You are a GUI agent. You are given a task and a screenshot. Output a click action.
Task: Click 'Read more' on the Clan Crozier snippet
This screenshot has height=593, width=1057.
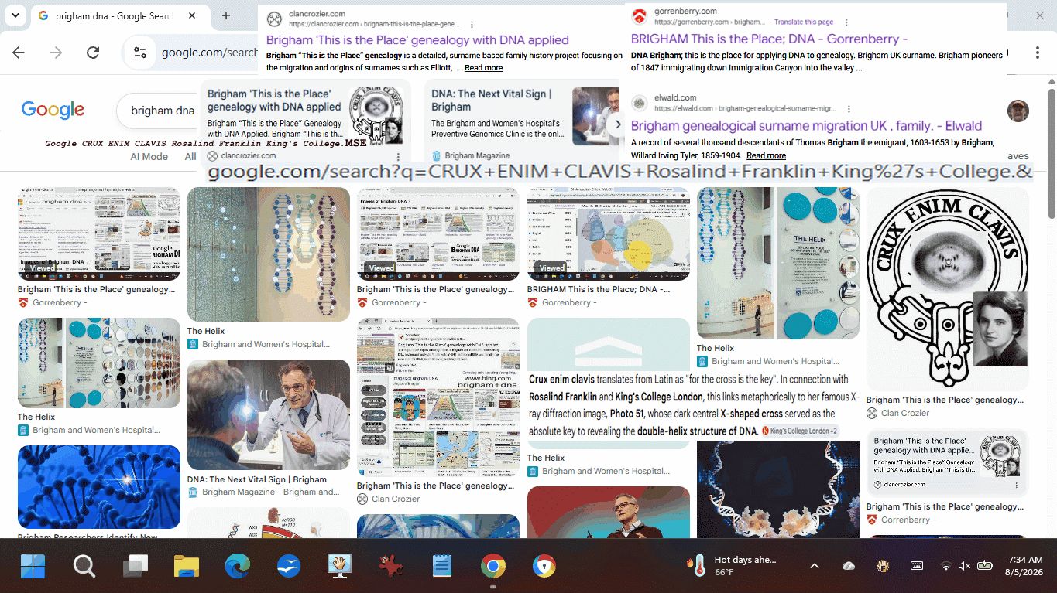[x=483, y=68]
